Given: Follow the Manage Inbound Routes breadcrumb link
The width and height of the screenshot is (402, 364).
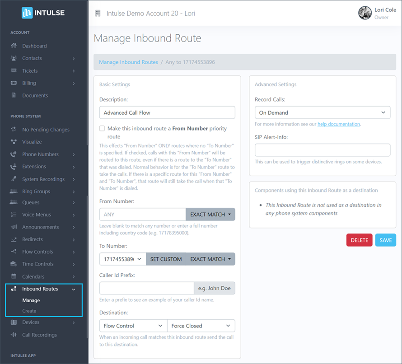Looking at the screenshot, I should coord(128,62).
